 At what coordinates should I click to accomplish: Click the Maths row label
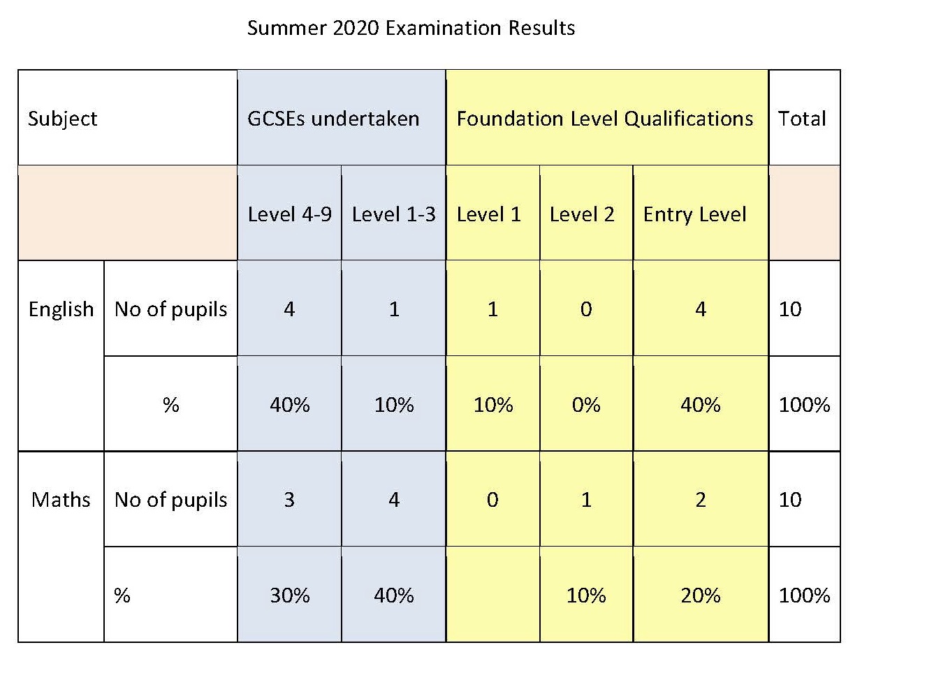pos(61,499)
